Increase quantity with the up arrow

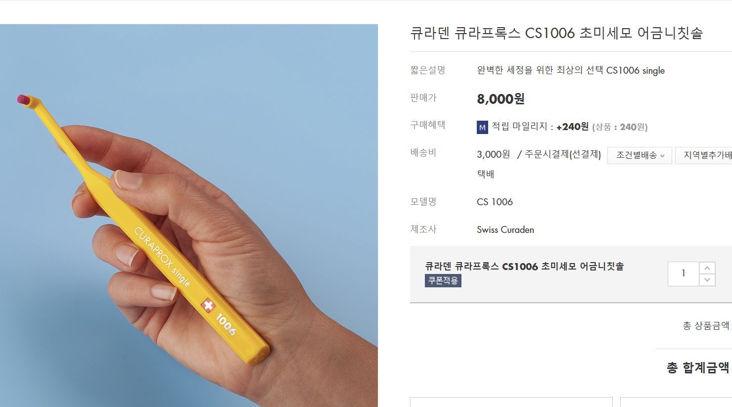coord(707,268)
